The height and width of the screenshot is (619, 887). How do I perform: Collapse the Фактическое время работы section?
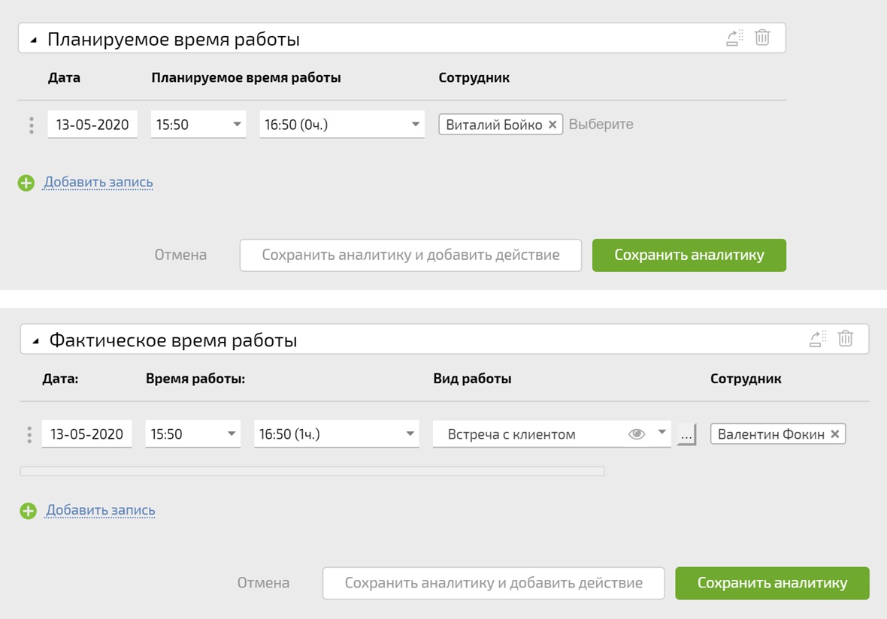[x=35, y=342]
